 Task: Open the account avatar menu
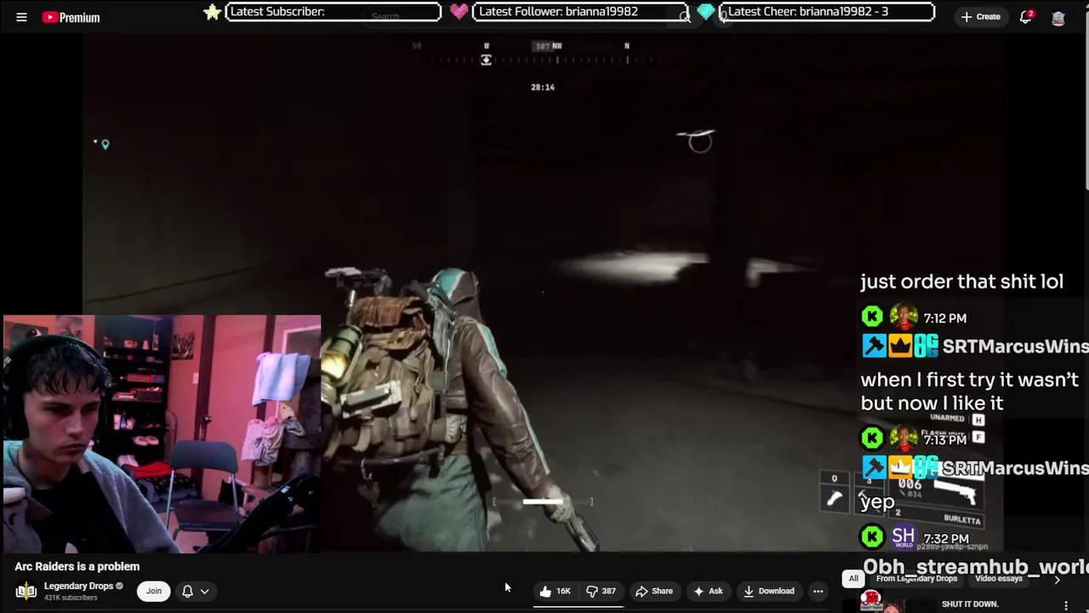tap(1058, 18)
